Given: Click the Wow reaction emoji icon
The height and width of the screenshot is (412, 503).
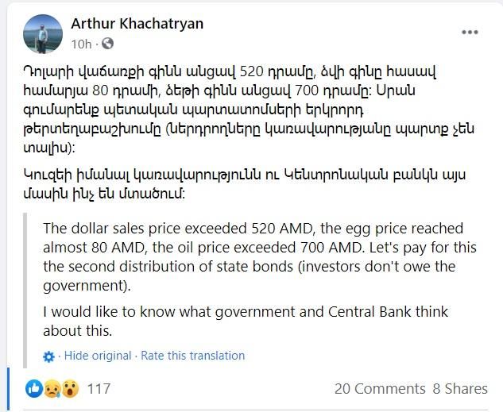Looking at the screenshot, I should [69, 388].
